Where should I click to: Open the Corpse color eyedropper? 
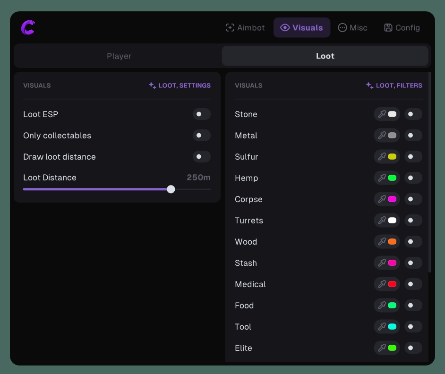[382, 199]
